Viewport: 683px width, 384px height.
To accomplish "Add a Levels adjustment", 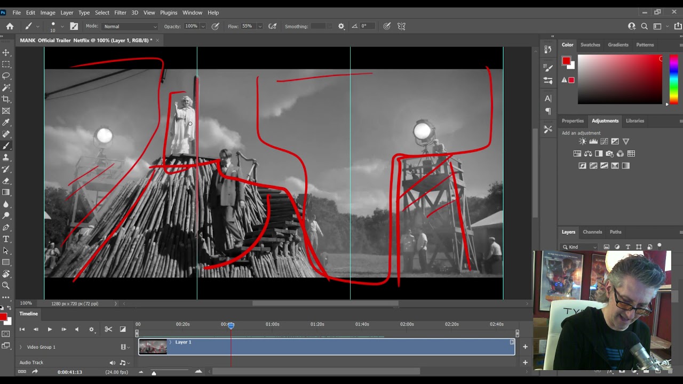I will pos(593,141).
